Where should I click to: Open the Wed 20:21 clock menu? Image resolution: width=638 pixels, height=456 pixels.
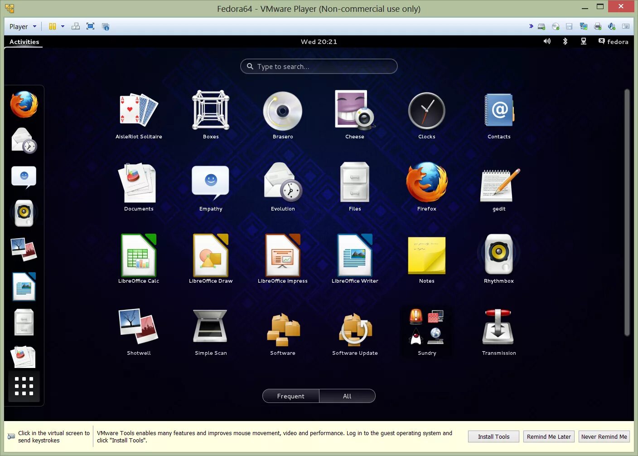pos(319,42)
